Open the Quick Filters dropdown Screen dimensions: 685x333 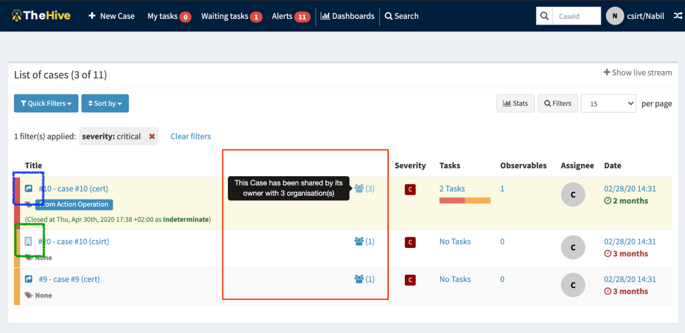tap(46, 104)
